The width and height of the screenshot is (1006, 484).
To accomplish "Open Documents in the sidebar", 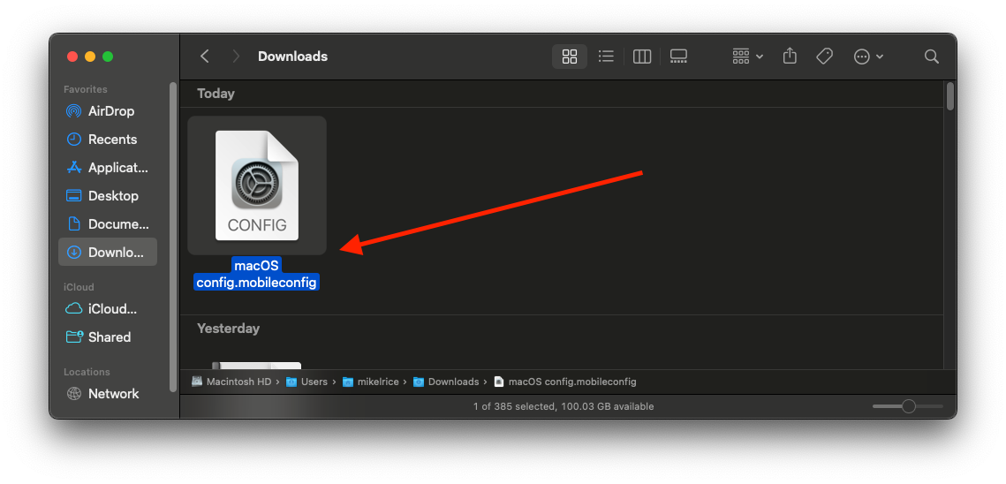I will 108,224.
